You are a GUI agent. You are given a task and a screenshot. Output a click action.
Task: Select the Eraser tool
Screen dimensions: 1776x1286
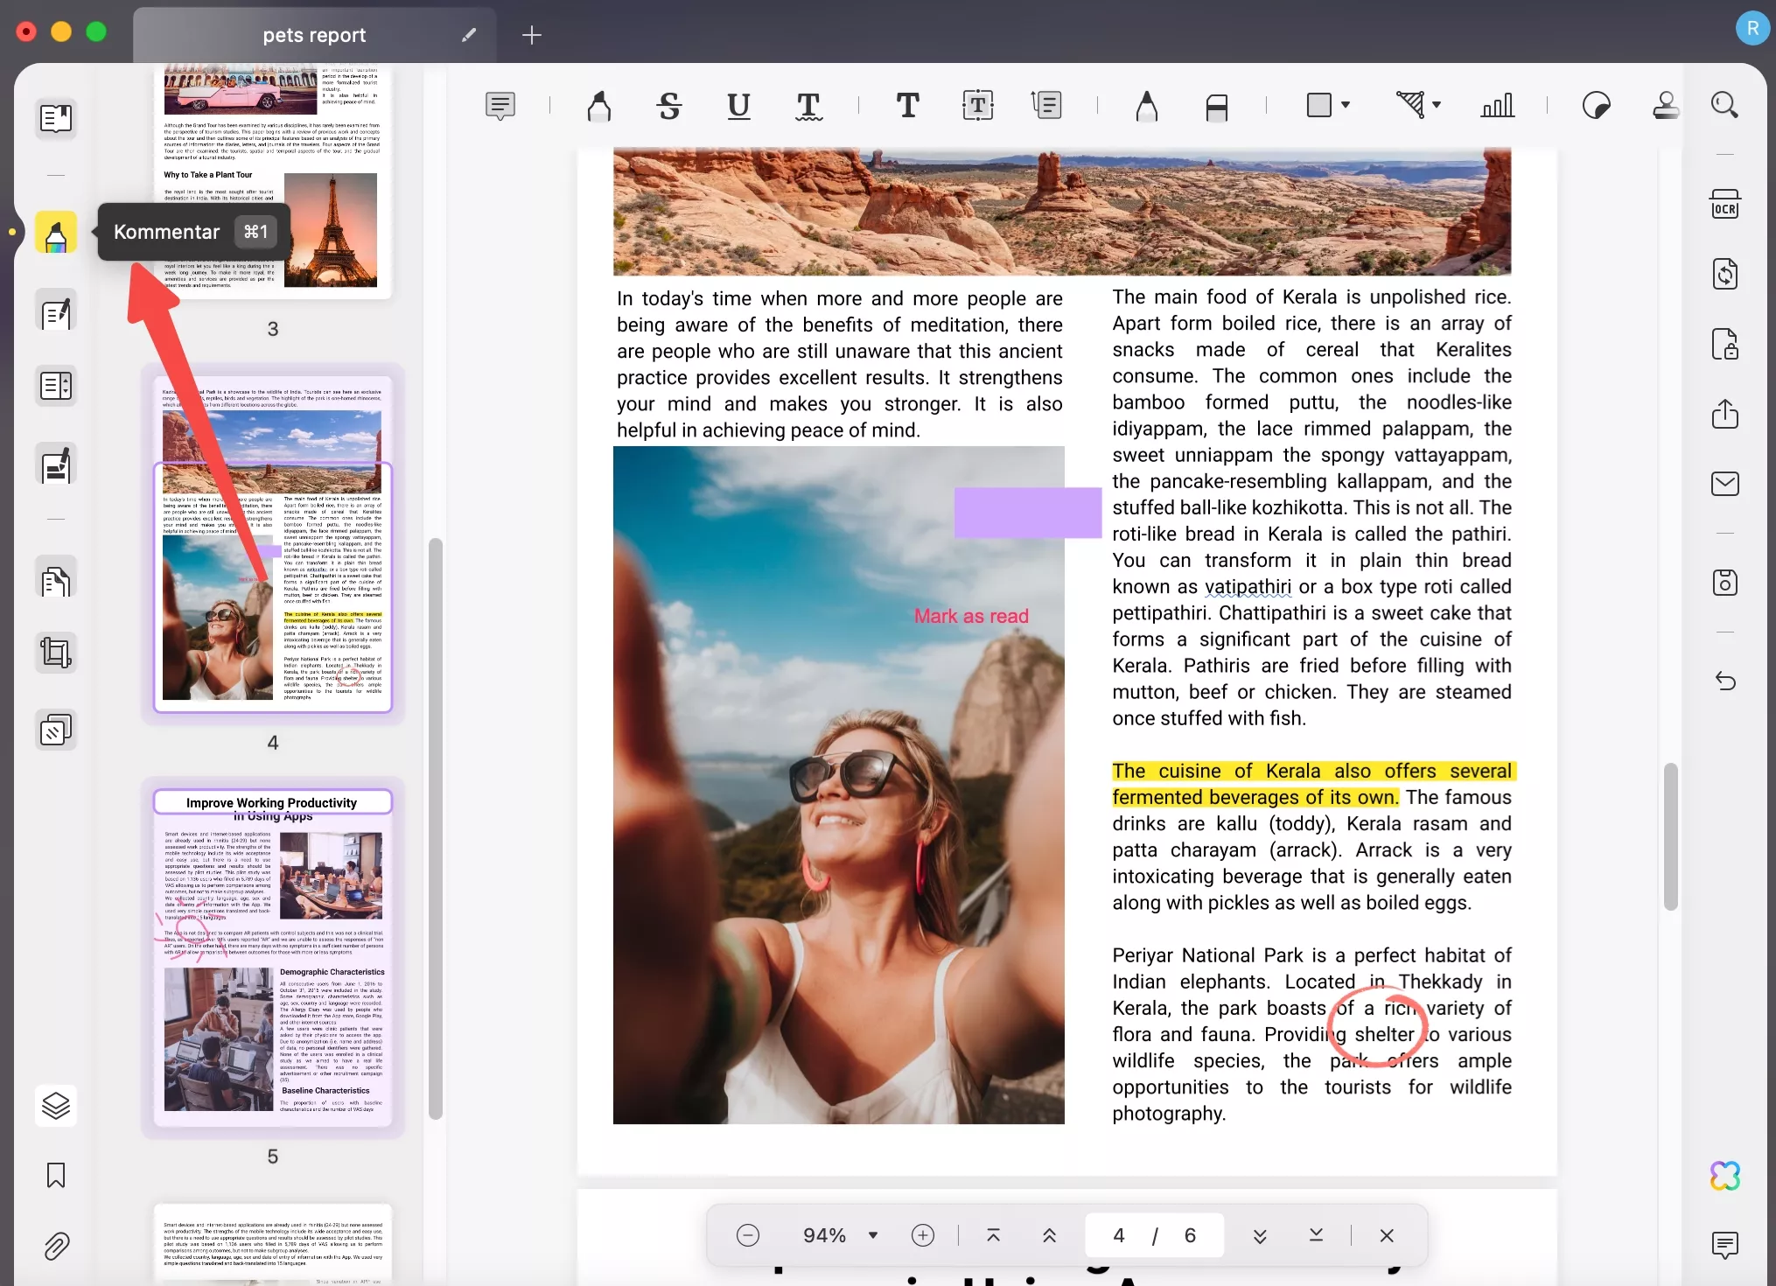coord(1217,106)
